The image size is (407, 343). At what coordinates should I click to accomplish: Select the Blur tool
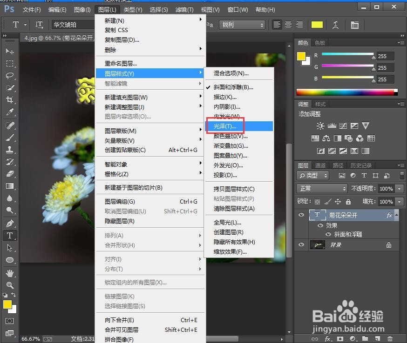tap(10, 198)
